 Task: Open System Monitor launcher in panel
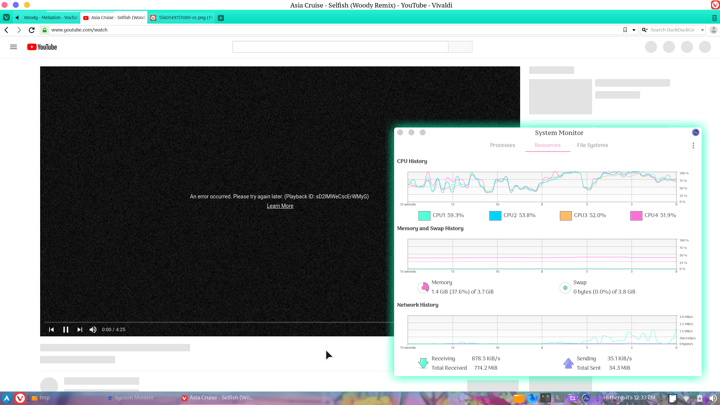point(586,398)
